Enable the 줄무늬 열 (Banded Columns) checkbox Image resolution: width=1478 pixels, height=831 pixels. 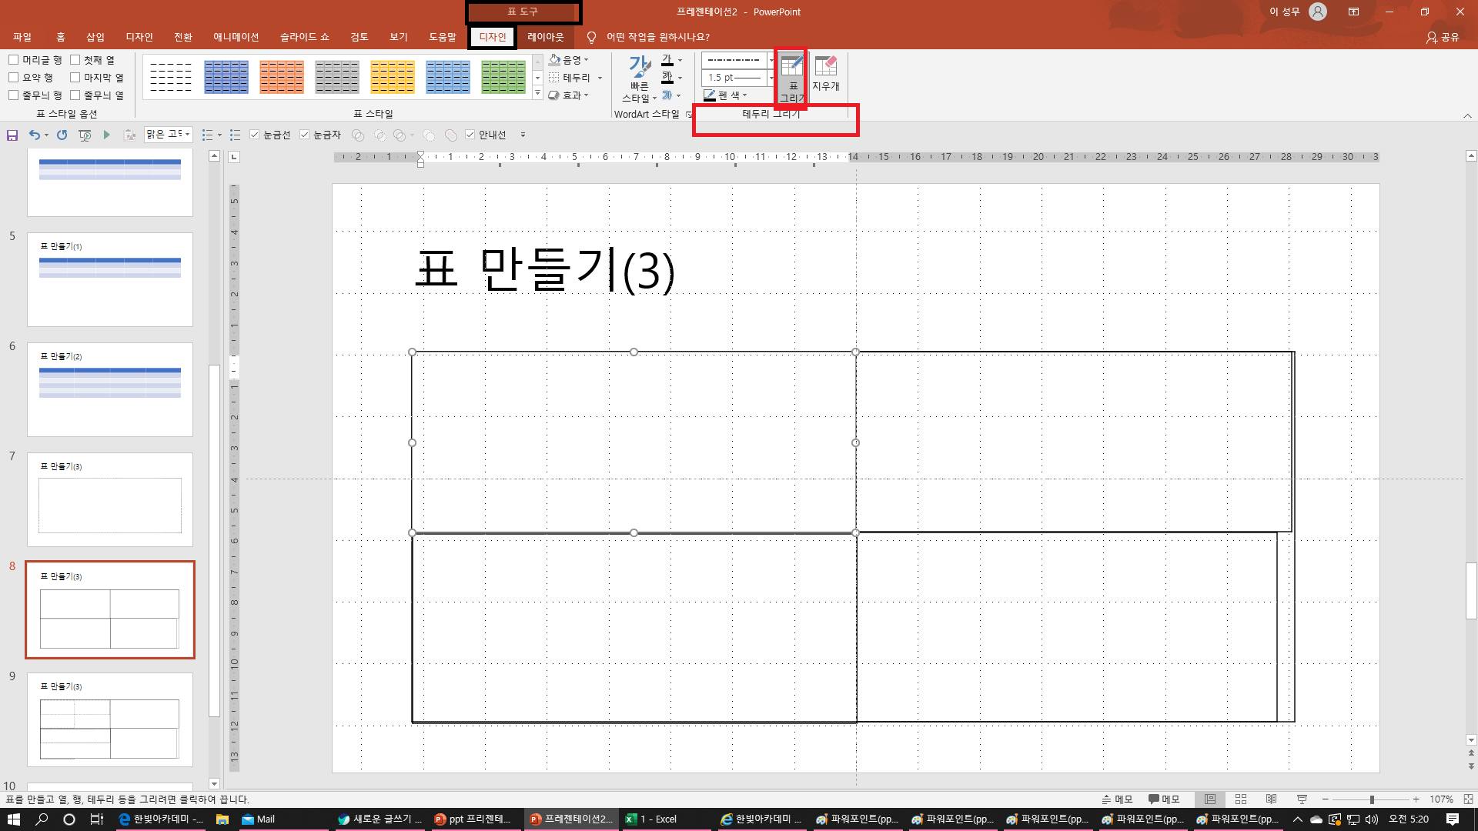coord(75,95)
